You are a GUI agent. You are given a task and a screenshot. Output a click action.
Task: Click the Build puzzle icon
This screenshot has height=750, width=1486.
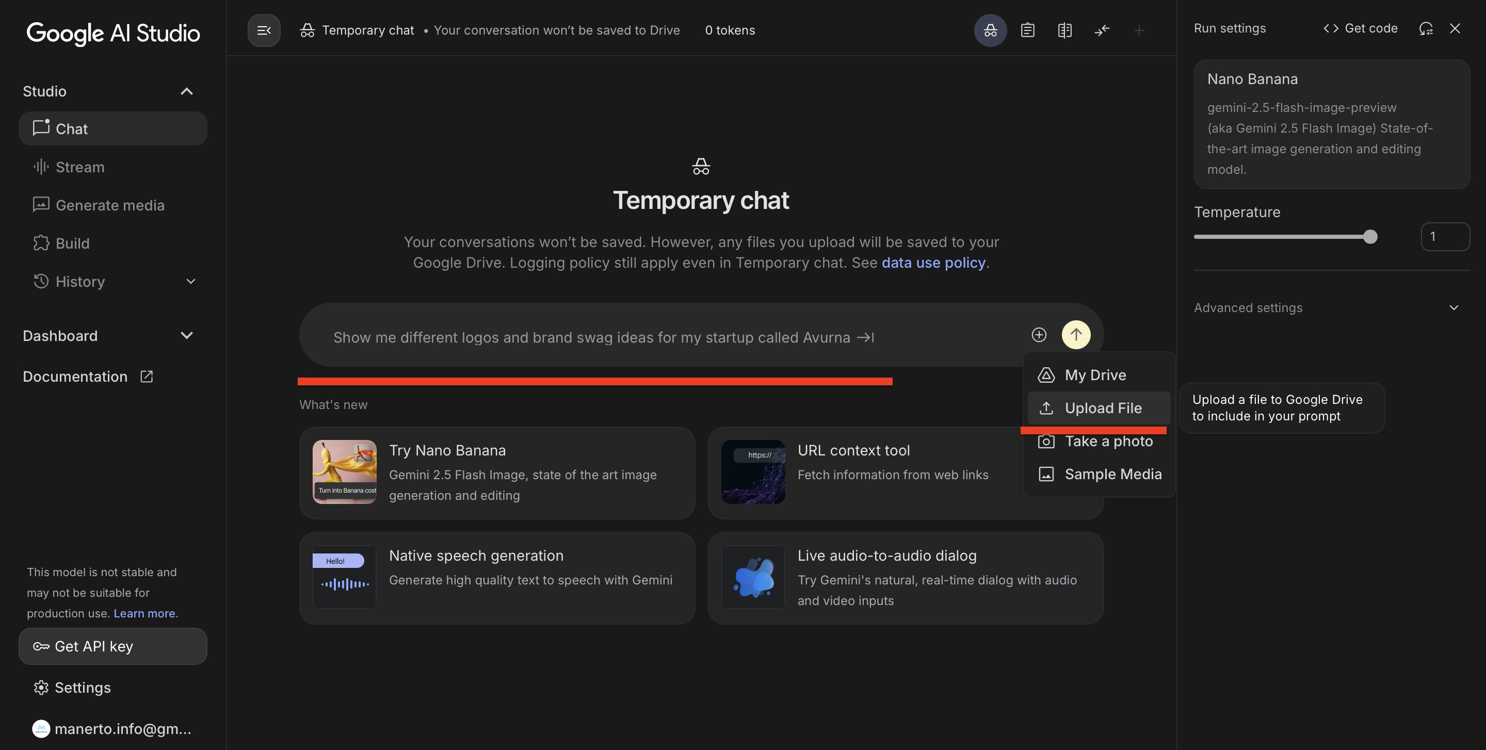(41, 243)
